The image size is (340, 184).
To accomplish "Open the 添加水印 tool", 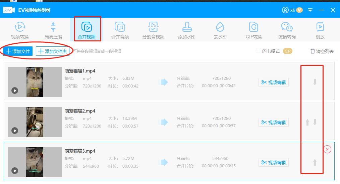I will click(187, 30).
